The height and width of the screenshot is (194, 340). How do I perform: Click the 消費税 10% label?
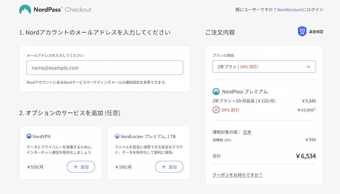[x=222, y=140]
